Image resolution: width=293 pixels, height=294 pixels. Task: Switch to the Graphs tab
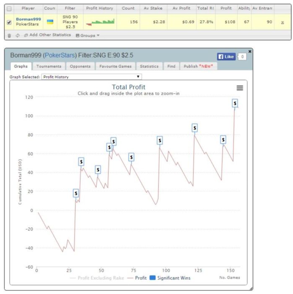pyautogui.click(x=21, y=66)
